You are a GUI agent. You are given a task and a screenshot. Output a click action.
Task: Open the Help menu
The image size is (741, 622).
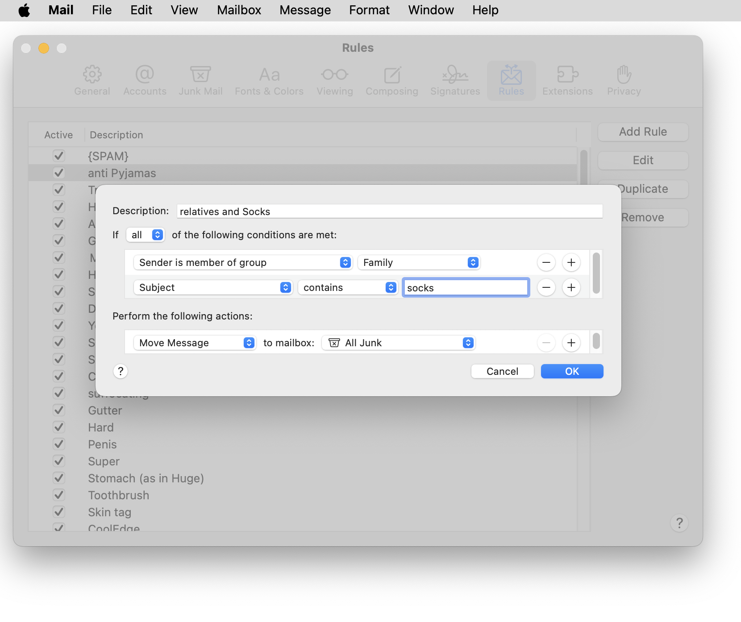[x=485, y=10]
